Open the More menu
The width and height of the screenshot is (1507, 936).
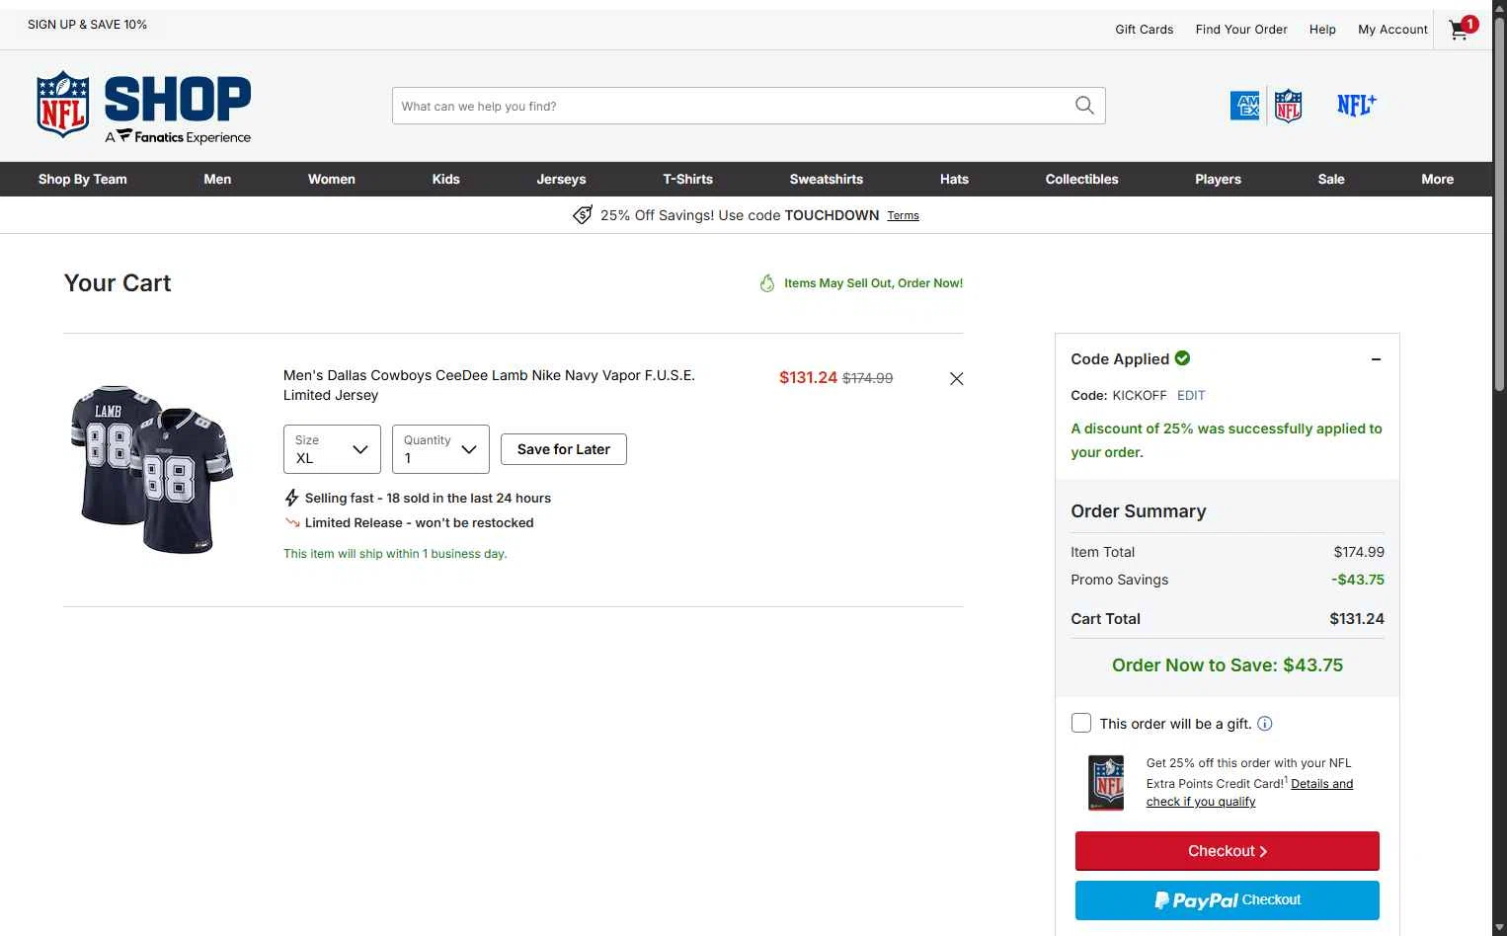pyautogui.click(x=1438, y=180)
